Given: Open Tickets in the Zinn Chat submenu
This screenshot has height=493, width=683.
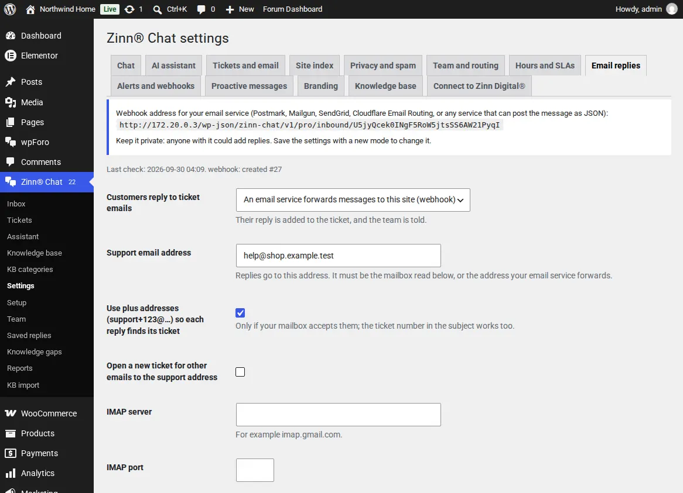Looking at the screenshot, I should 19,220.
